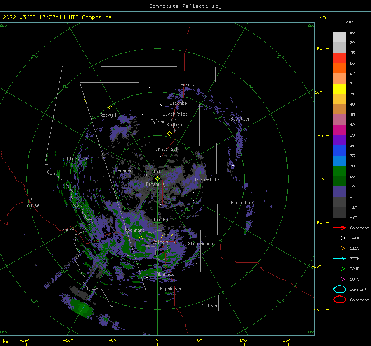This screenshot has height=346, width=371.
Task: Click the cyan 27ZW arrow icon
Action: (340, 259)
